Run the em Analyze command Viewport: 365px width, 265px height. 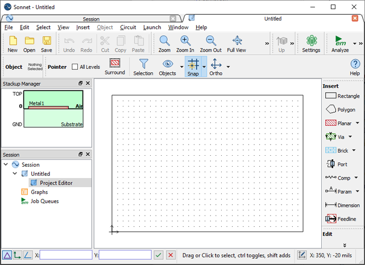[x=340, y=44]
